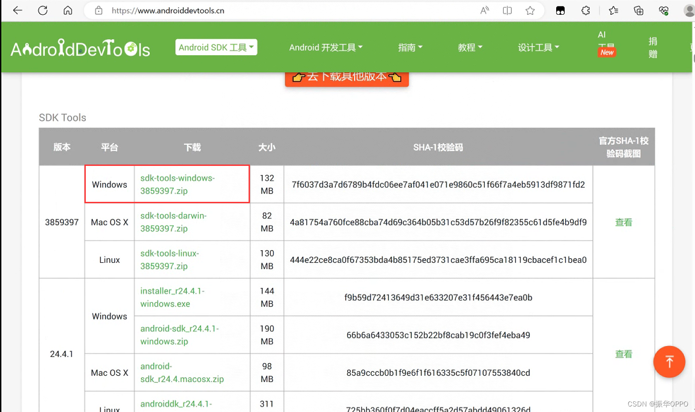Open the browser essentials heart icon
695x412 pixels.
point(664,10)
